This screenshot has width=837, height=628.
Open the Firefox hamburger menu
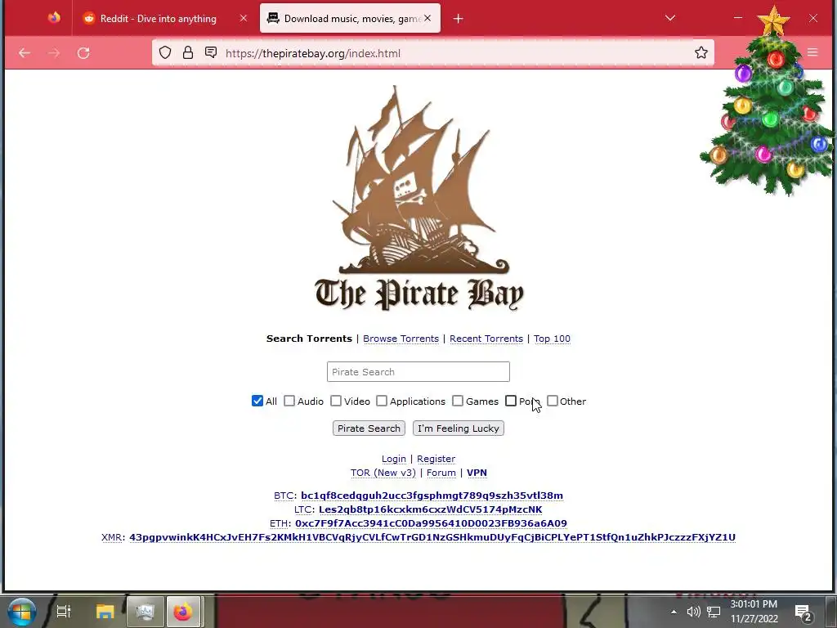pos(812,52)
